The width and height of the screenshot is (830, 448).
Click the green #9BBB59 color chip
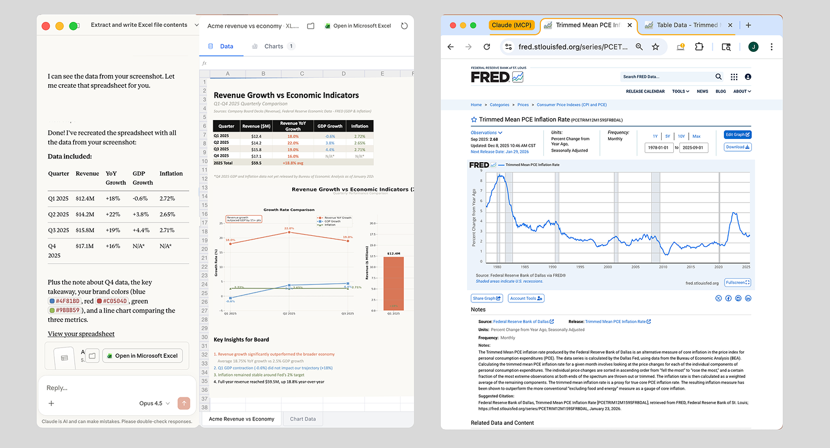coord(65,310)
